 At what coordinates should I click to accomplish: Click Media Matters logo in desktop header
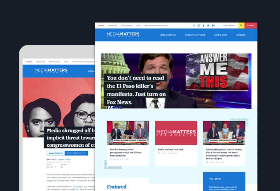(x=123, y=35)
